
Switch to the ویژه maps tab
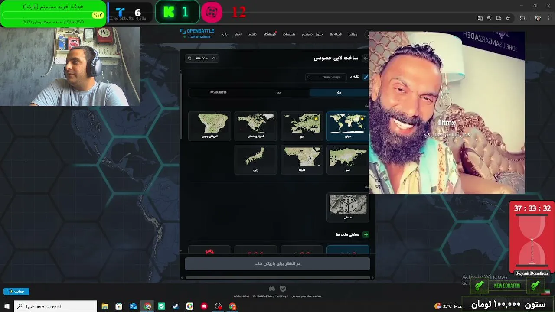click(339, 92)
